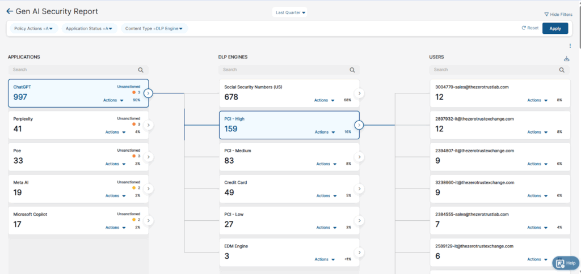The image size is (581, 274).
Task: Open the Last Quarter time range dropdown
Action: coord(289,12)
